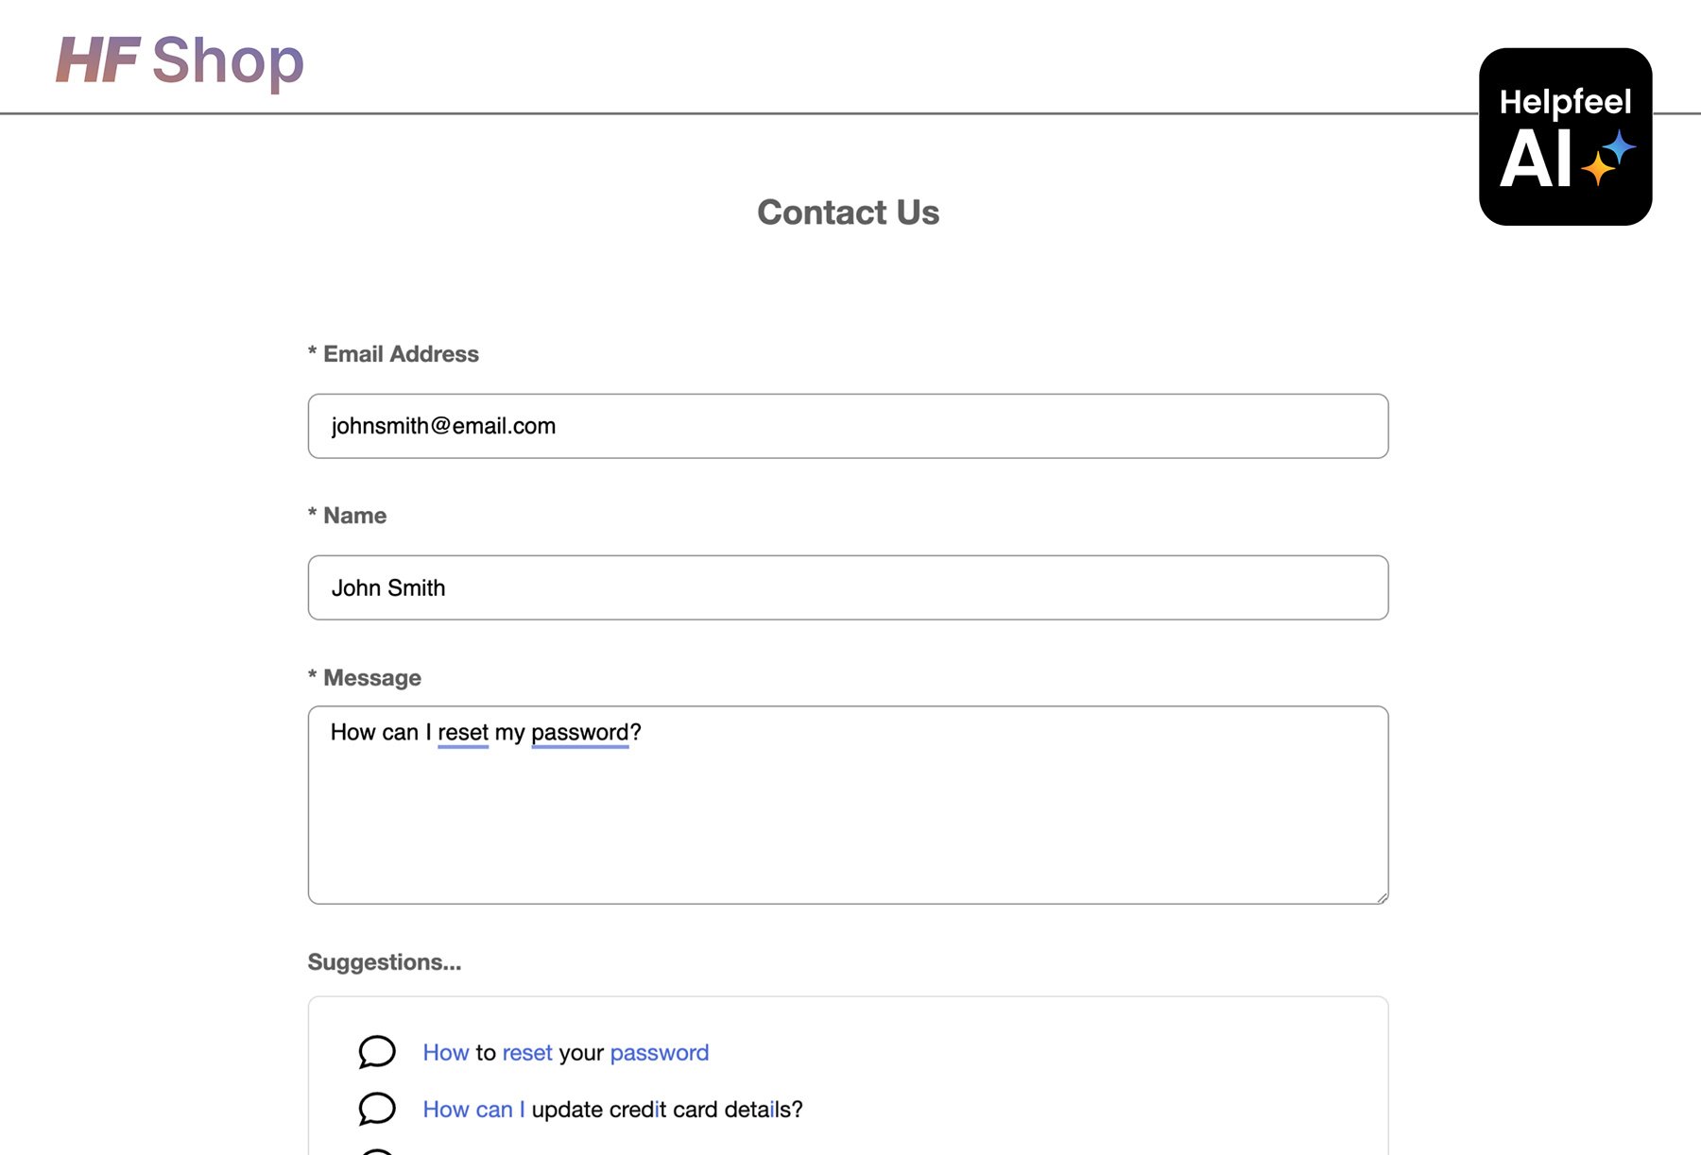The height and width of the screenshot is (1155, 1701).
Task: Click the Helpfeel AI badge
Action: click(1566, 137)
